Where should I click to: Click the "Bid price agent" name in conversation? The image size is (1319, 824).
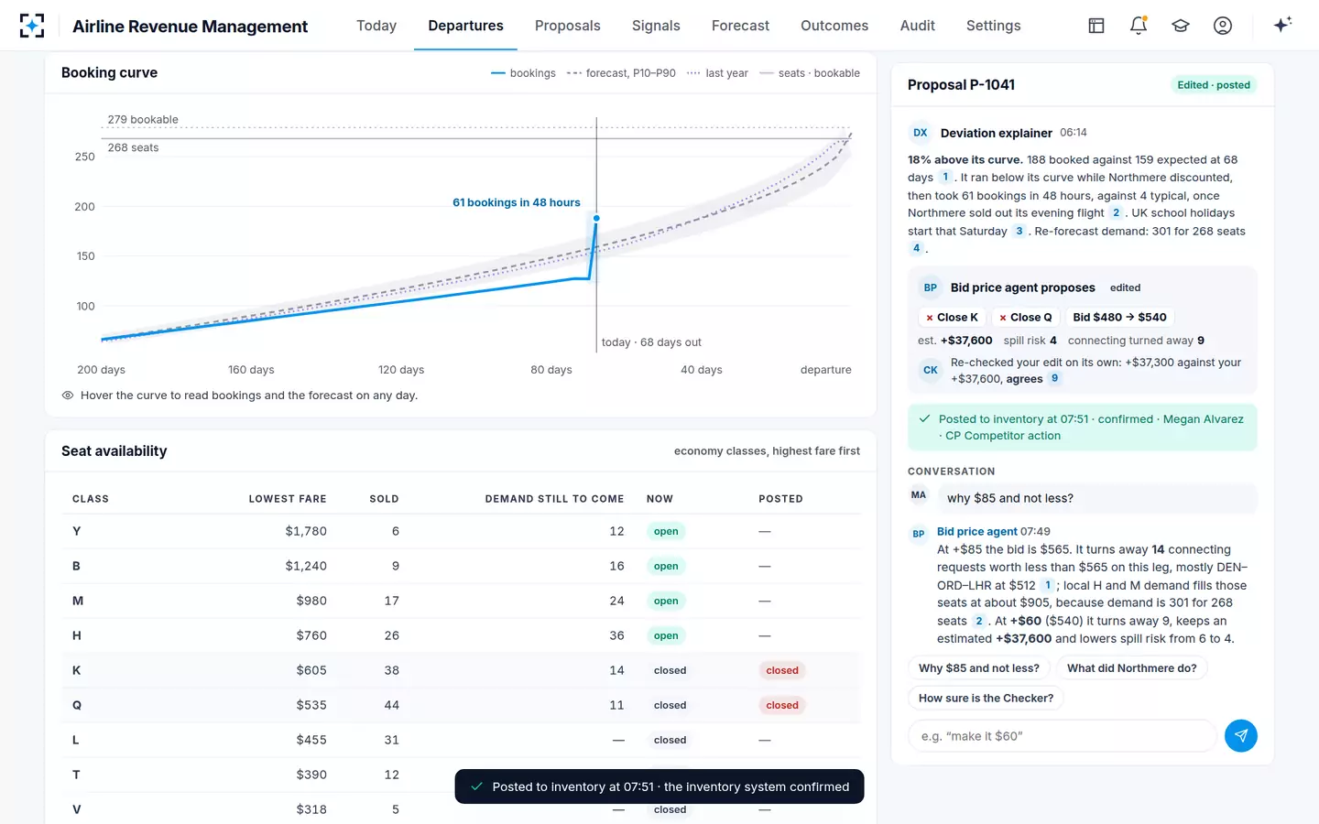pyautogui.click(x=976, y=531)
